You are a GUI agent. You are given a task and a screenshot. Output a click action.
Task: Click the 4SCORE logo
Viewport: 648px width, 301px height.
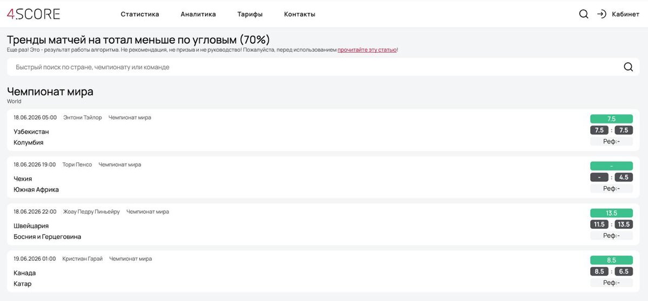pyautogui.click(x=33, y=14)
